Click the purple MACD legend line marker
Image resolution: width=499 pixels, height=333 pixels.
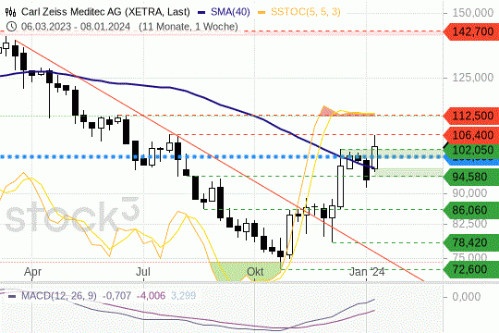pyautogui.click(x=12, y=296)
